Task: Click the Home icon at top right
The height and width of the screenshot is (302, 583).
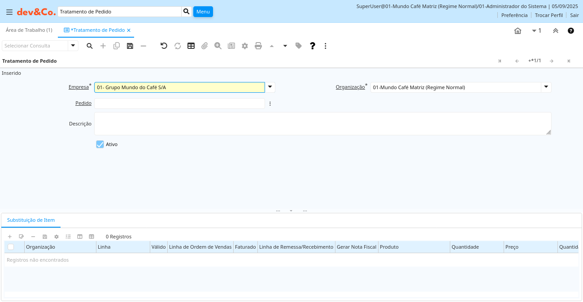Action: click(518, 31)
